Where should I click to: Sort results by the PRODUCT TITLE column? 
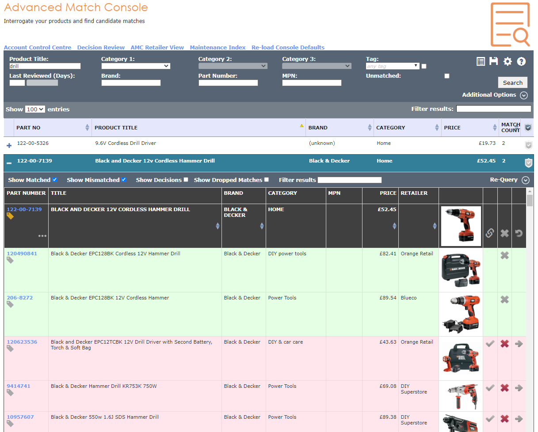coord(199,128)
